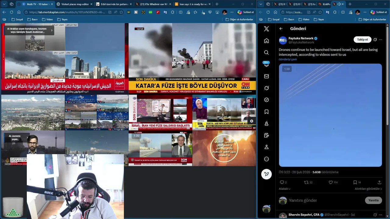Share the Faytuks Network post

(x=379, y=182)
